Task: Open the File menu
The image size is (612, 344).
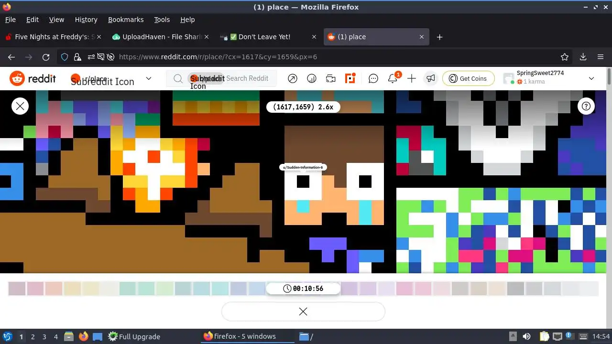Action: (x=11, y=20)
